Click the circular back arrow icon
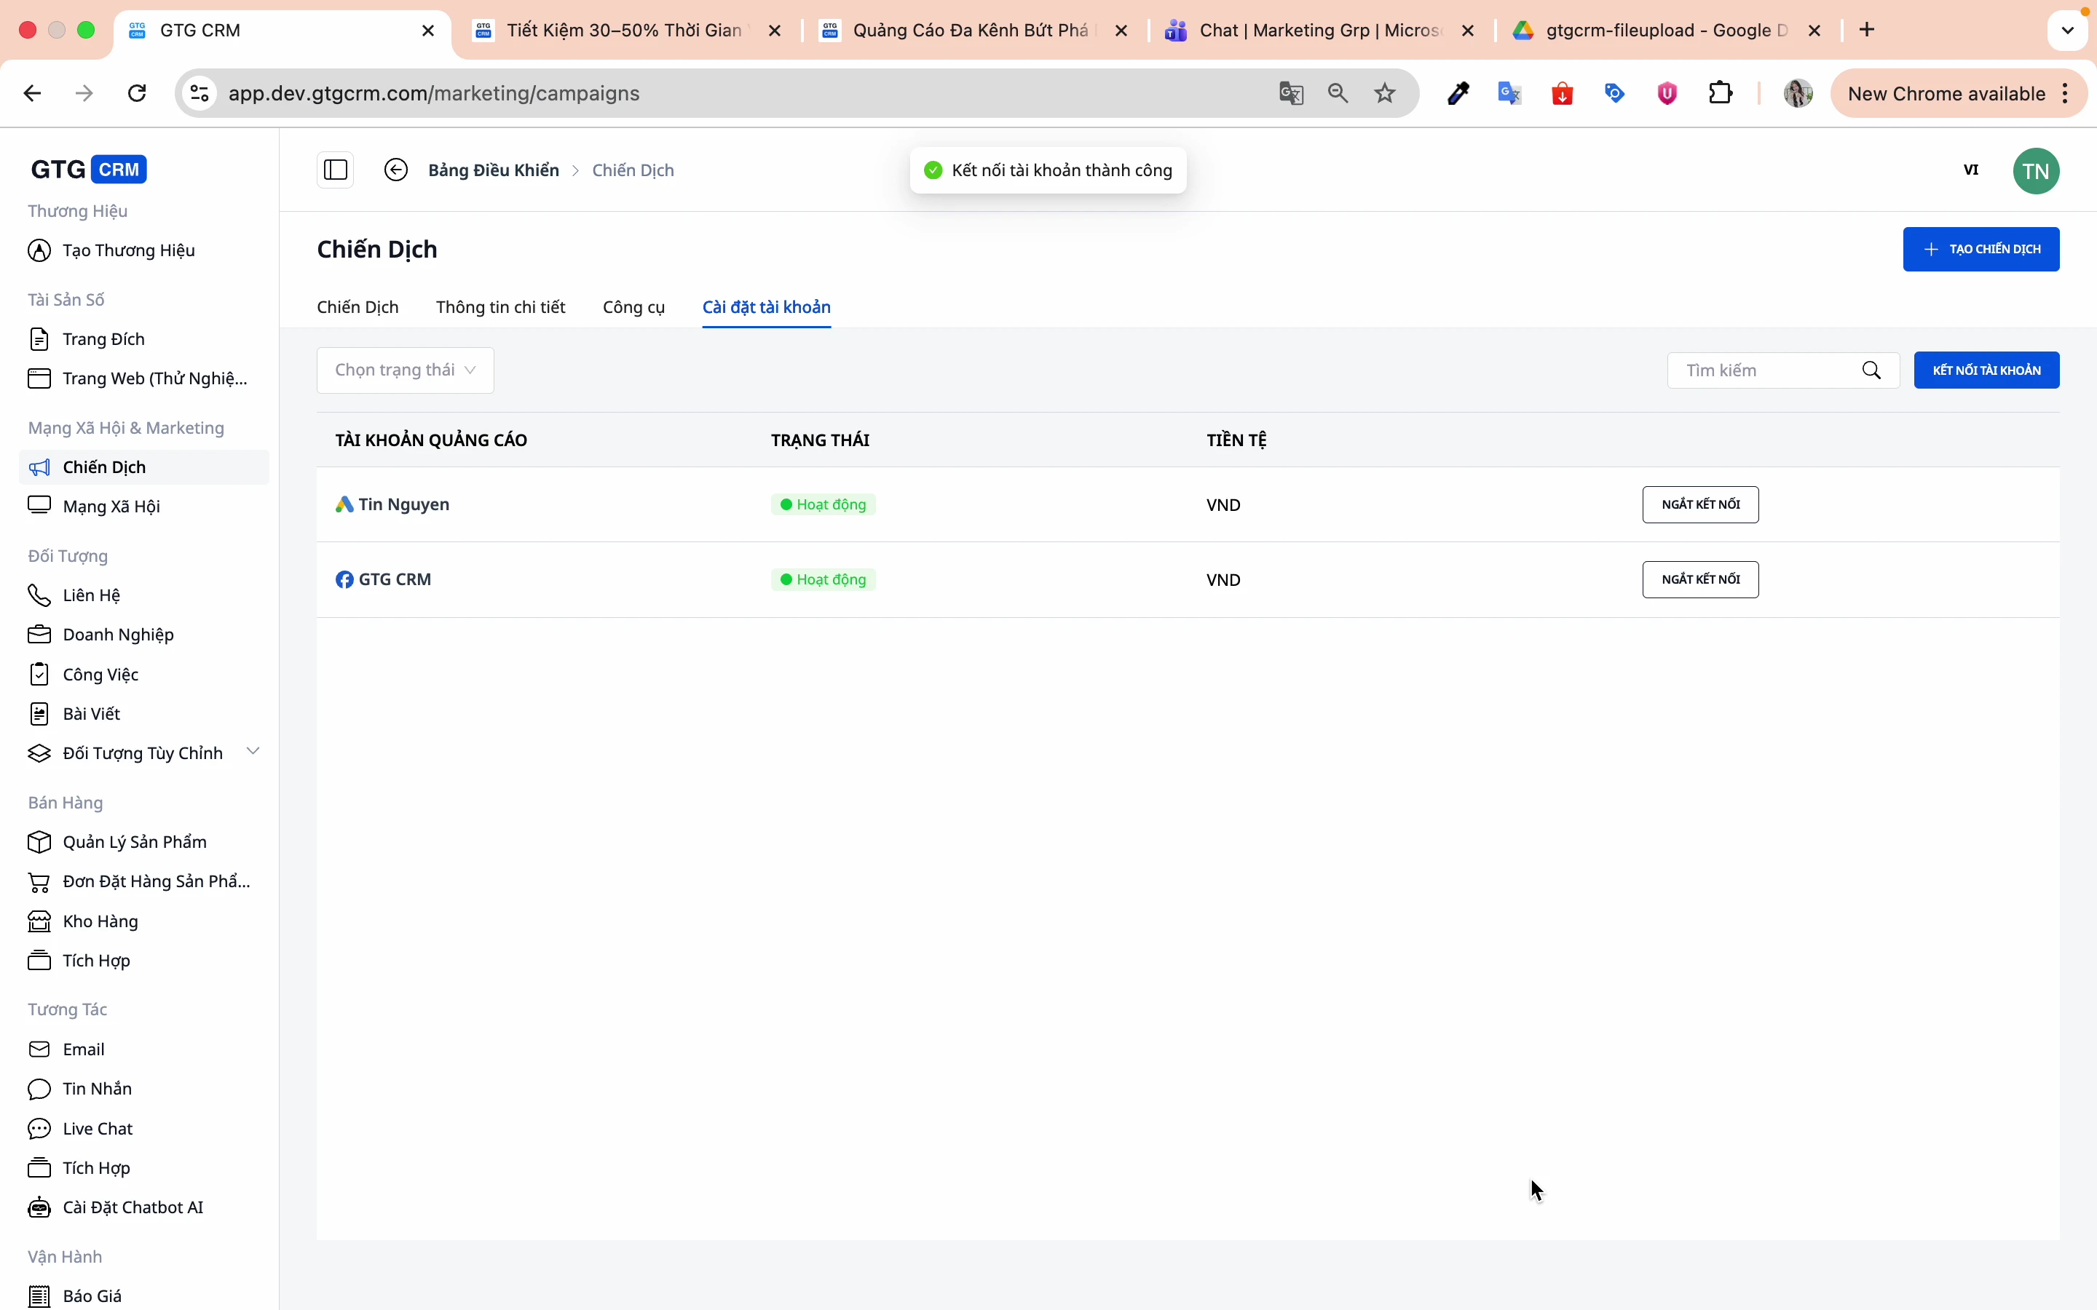This screenshot has height=1310, width=2097. coord(396,170)
